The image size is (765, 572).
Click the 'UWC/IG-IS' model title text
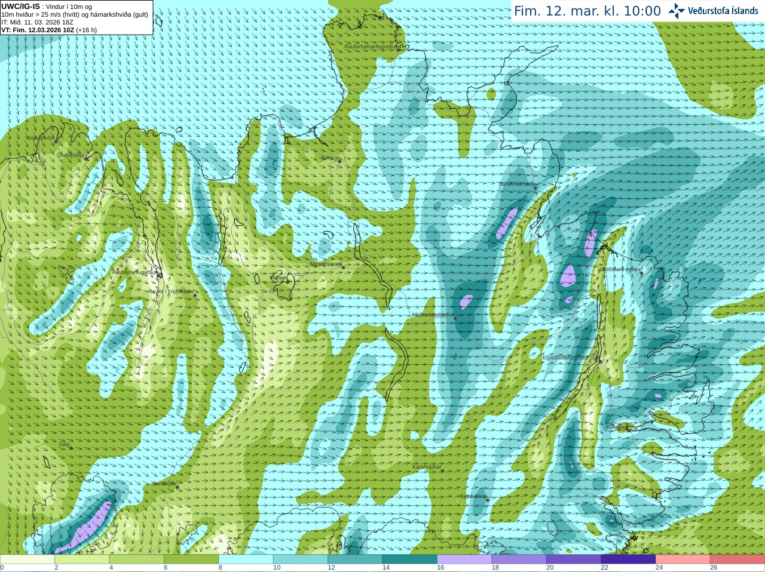pyautogui.click(x=21, y=6)
